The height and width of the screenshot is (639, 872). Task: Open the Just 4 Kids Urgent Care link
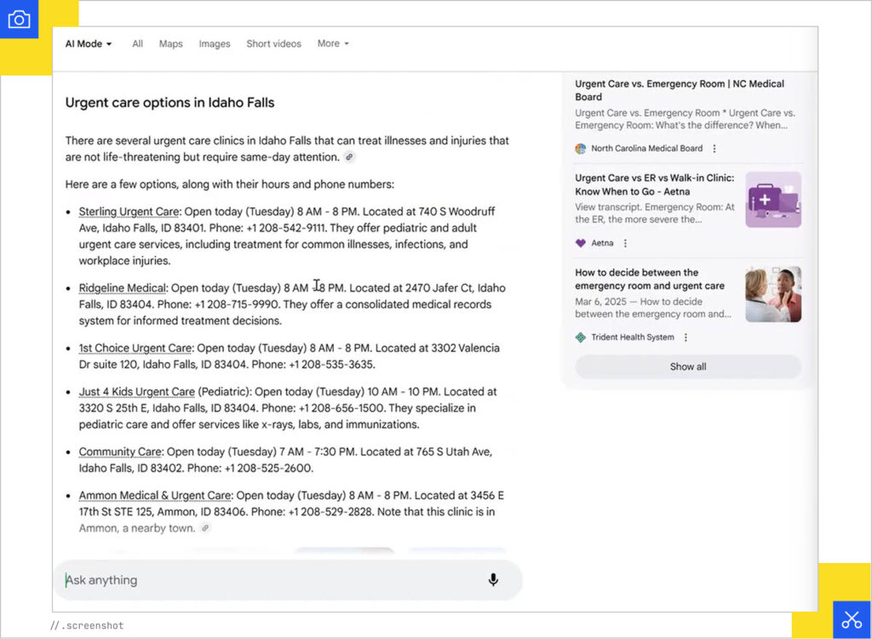click(136, 392)
